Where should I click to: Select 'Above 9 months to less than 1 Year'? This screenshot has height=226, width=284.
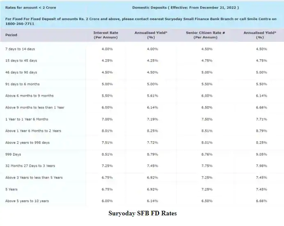coord(35,107)
